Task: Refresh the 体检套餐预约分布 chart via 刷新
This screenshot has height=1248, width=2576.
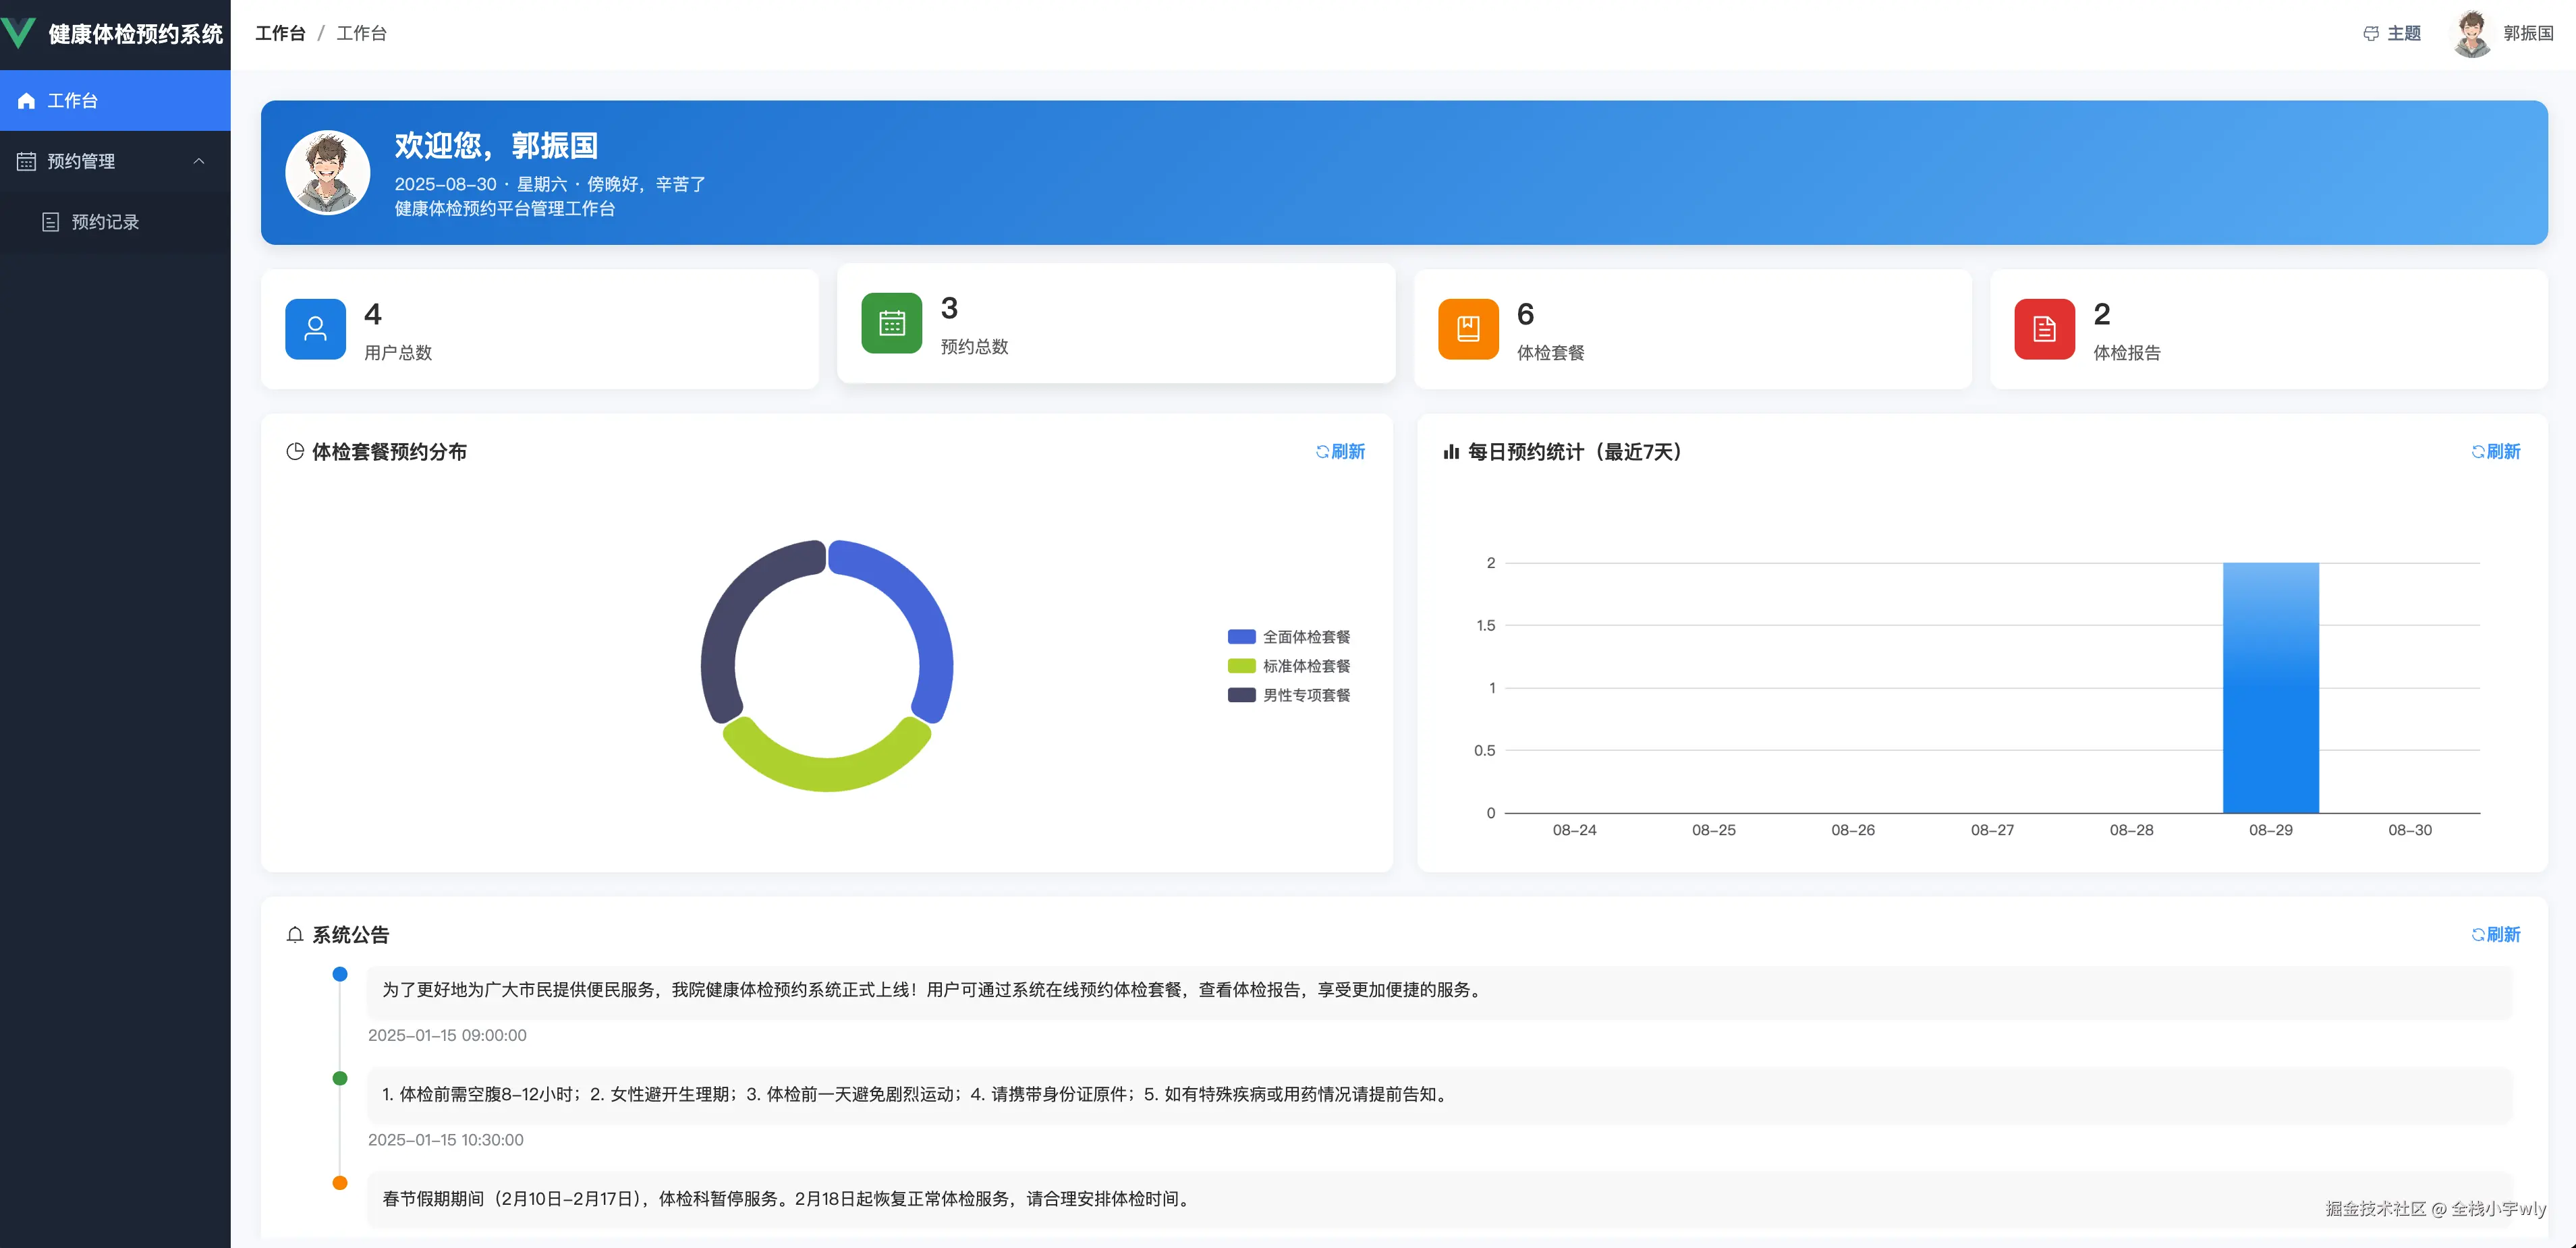Action: 1341,451
